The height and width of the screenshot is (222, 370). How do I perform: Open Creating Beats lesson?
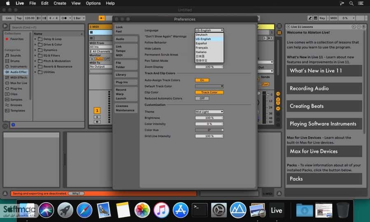click(x=324, y=106)
